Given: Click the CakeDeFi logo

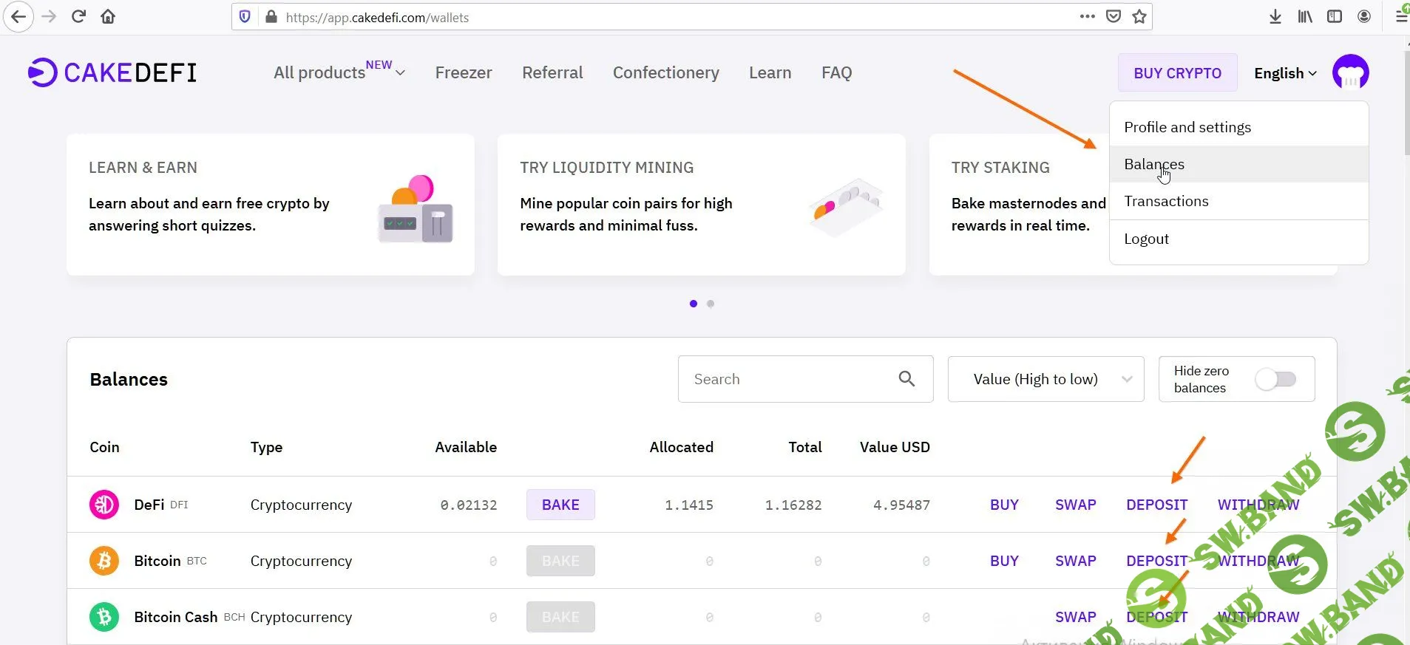Looking at the screenshot, I should point(112,72).
